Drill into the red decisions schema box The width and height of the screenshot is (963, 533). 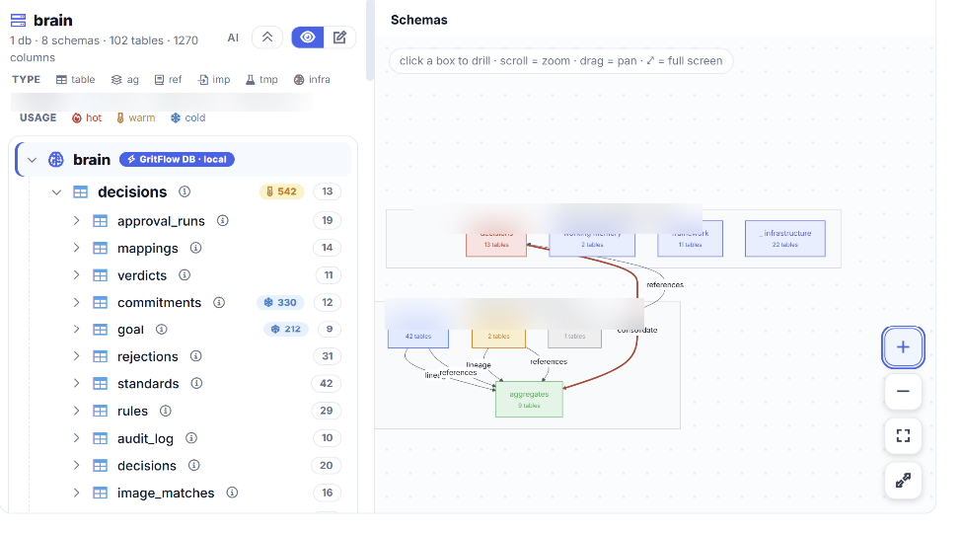[496, 240]
